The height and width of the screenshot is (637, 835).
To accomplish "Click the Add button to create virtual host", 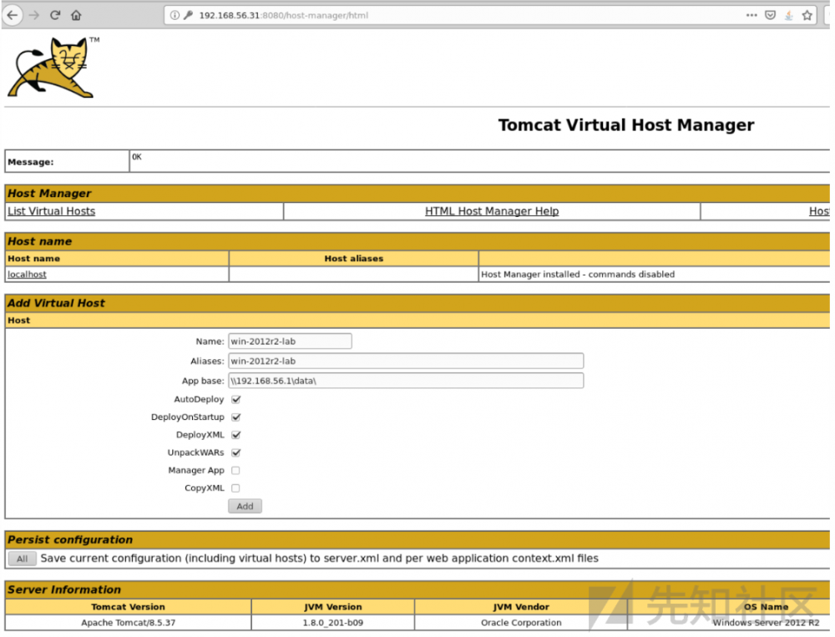I will pyautogui.click(x=245, y=506).
